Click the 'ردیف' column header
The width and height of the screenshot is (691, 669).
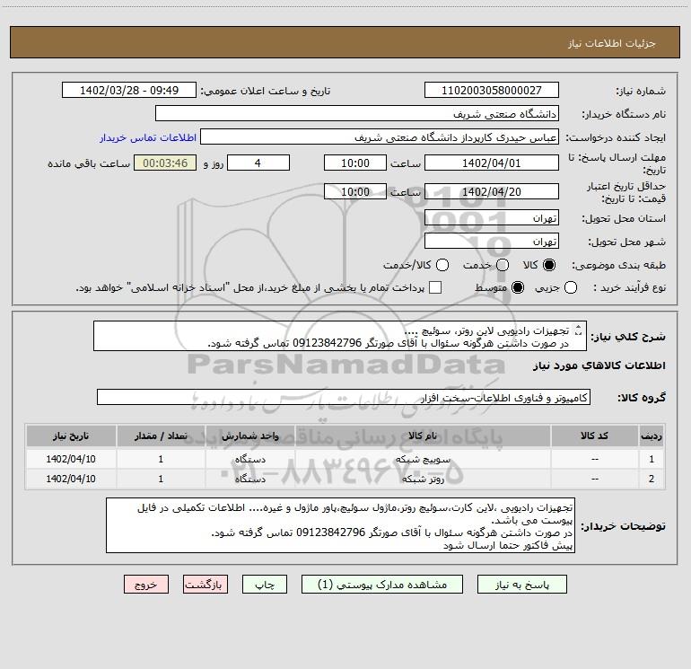652,436
